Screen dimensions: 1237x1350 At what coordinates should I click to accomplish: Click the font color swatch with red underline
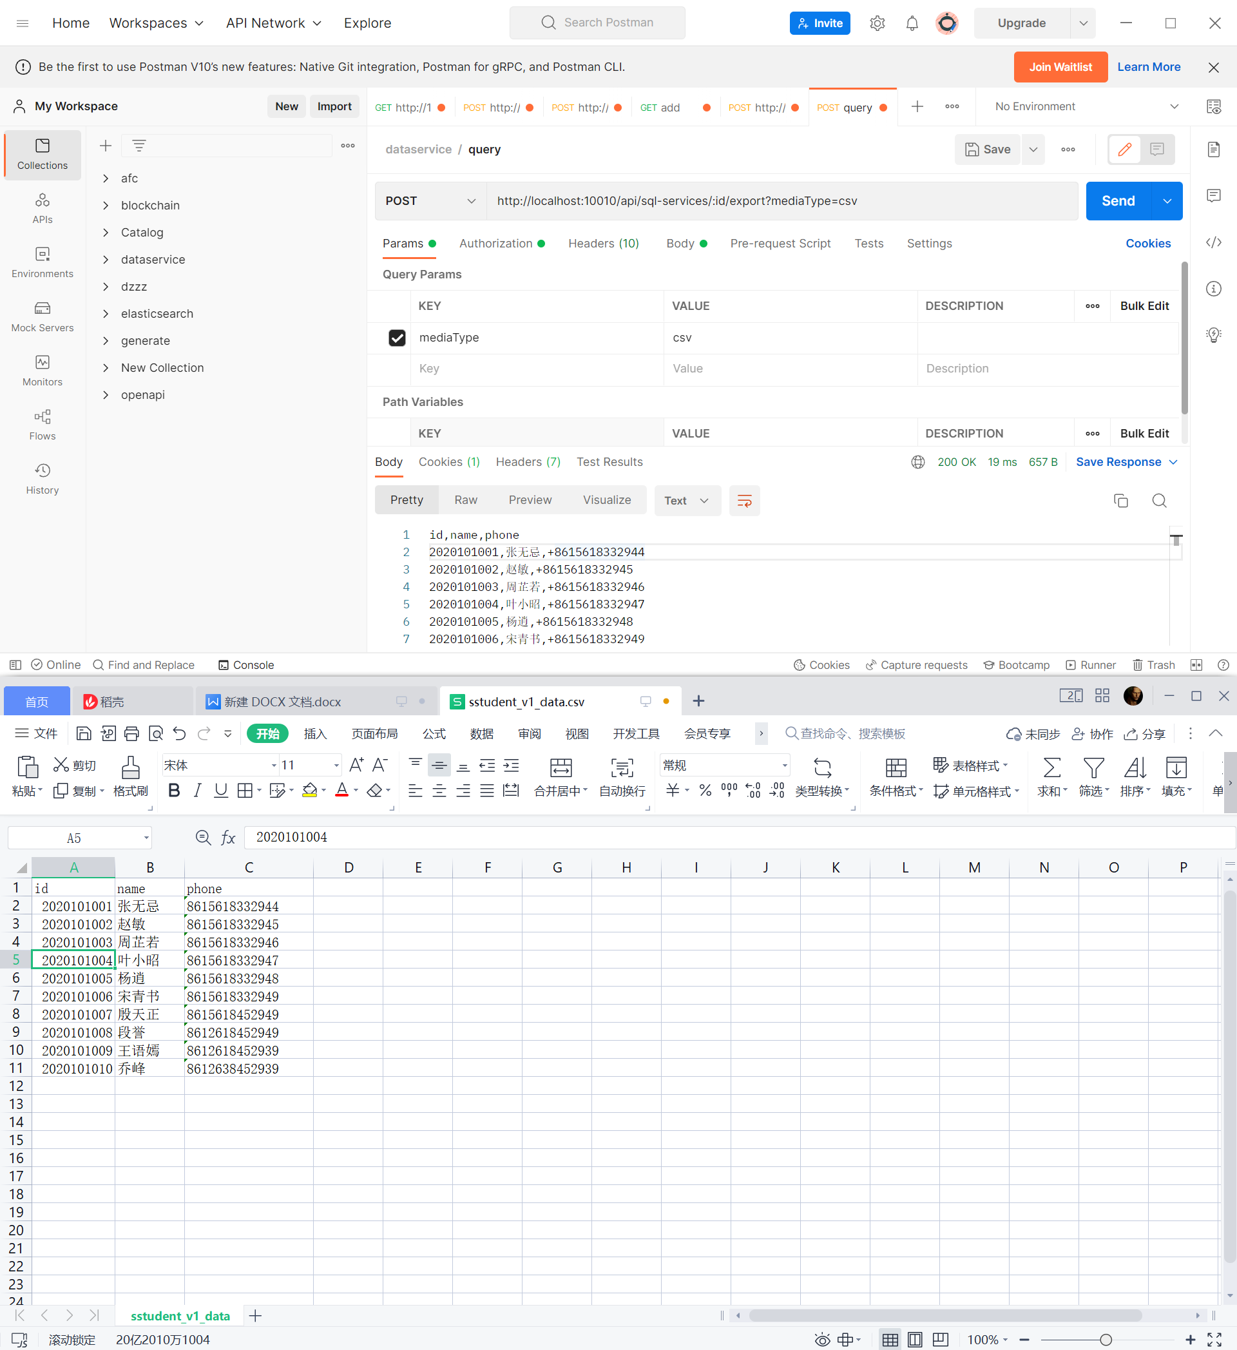coord(341,791)
